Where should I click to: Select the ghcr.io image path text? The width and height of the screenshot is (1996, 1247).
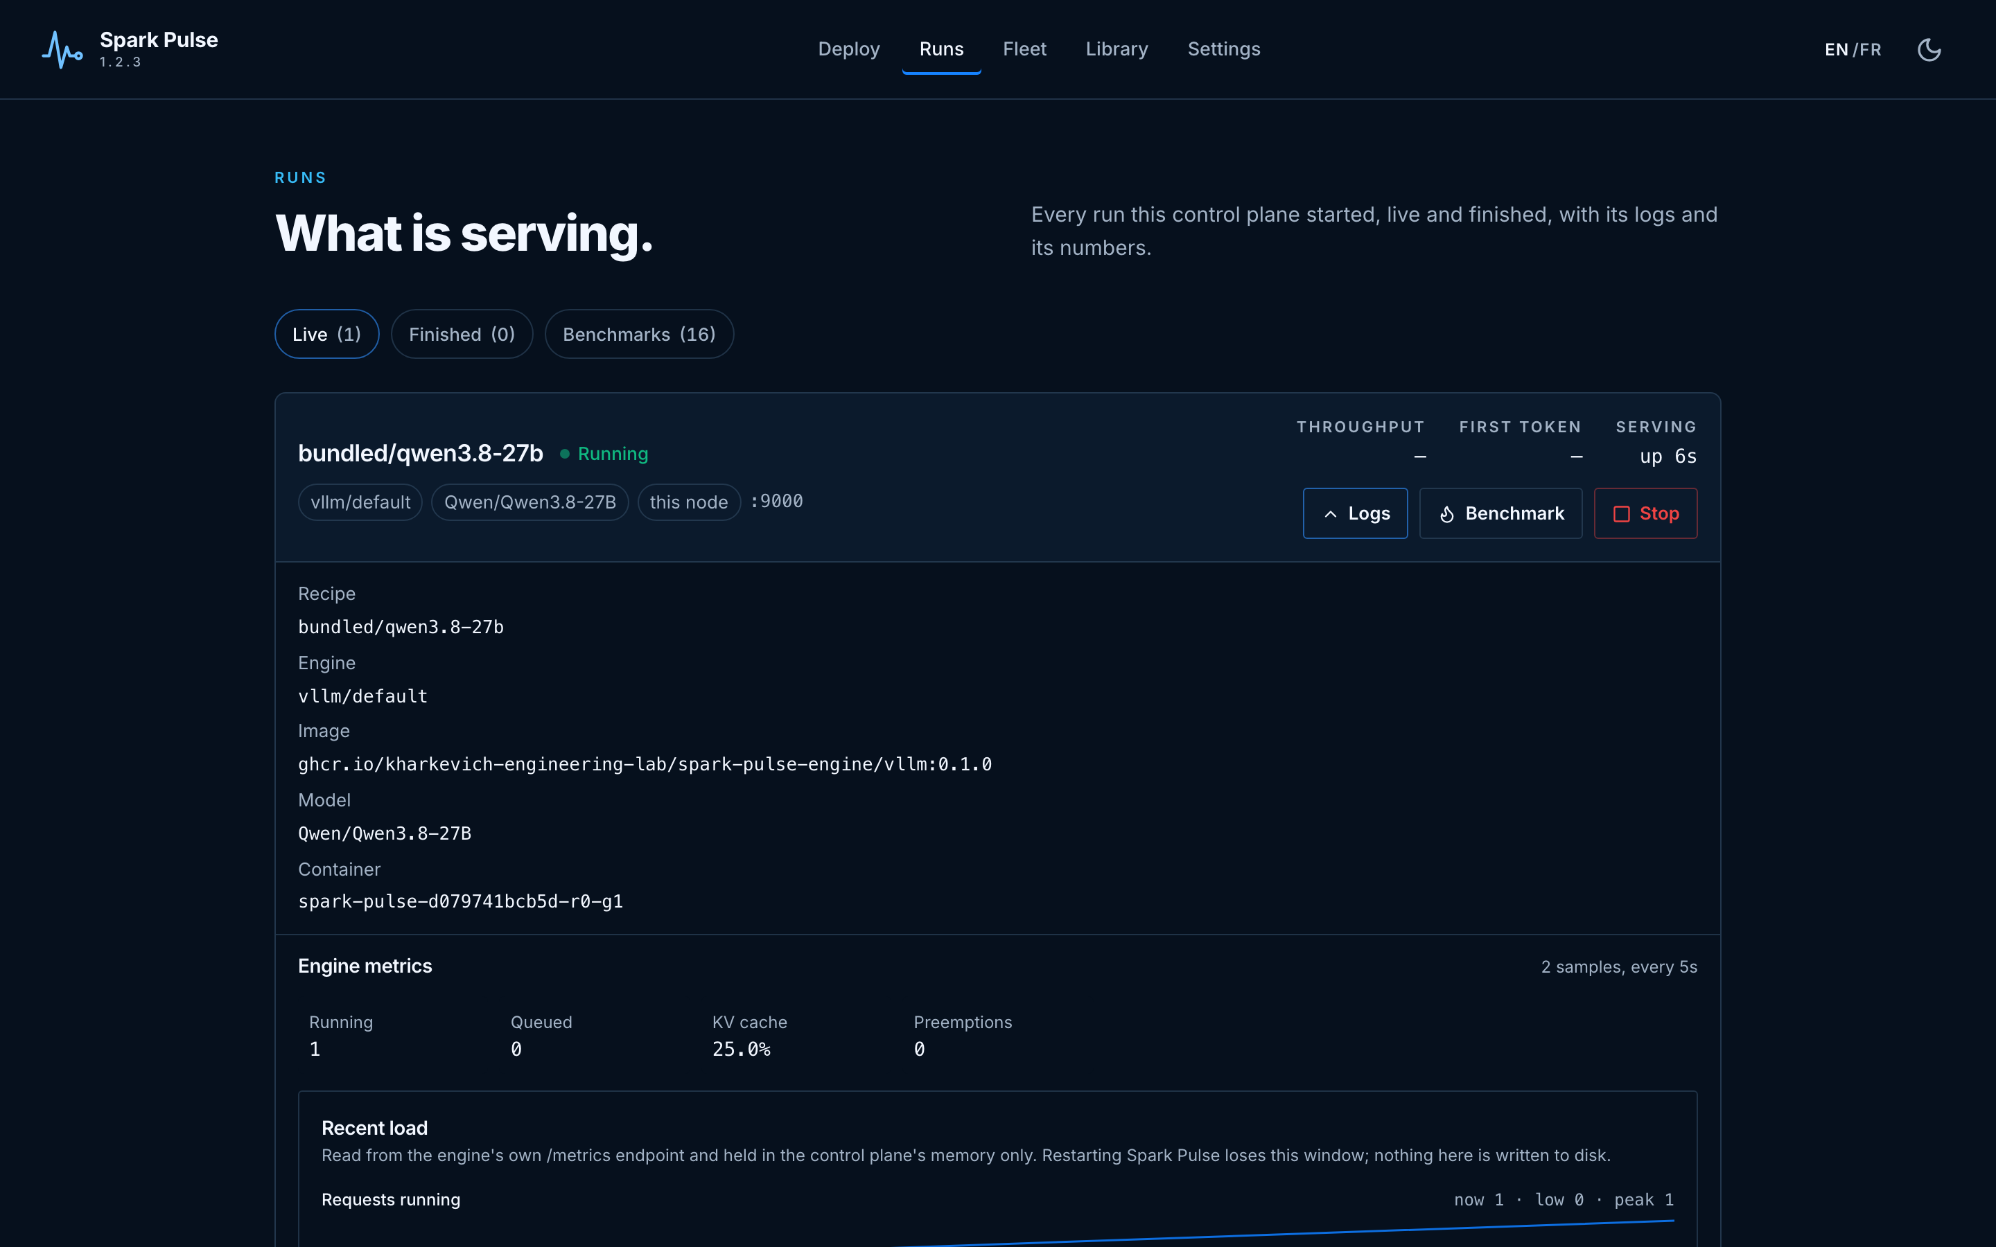(x=645, y=765)
